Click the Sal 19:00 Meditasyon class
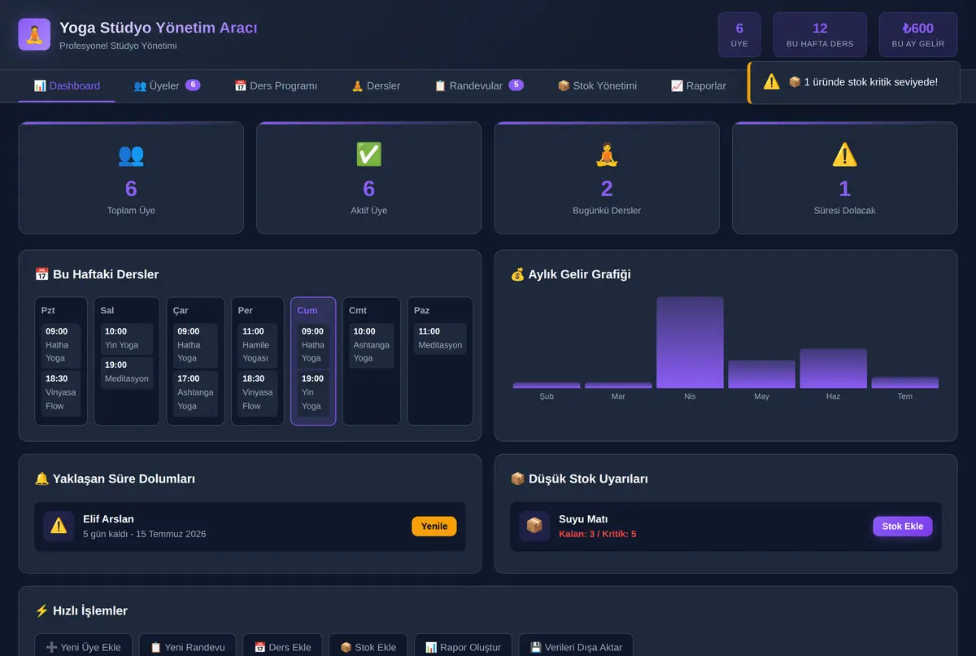 pos(127,372)
